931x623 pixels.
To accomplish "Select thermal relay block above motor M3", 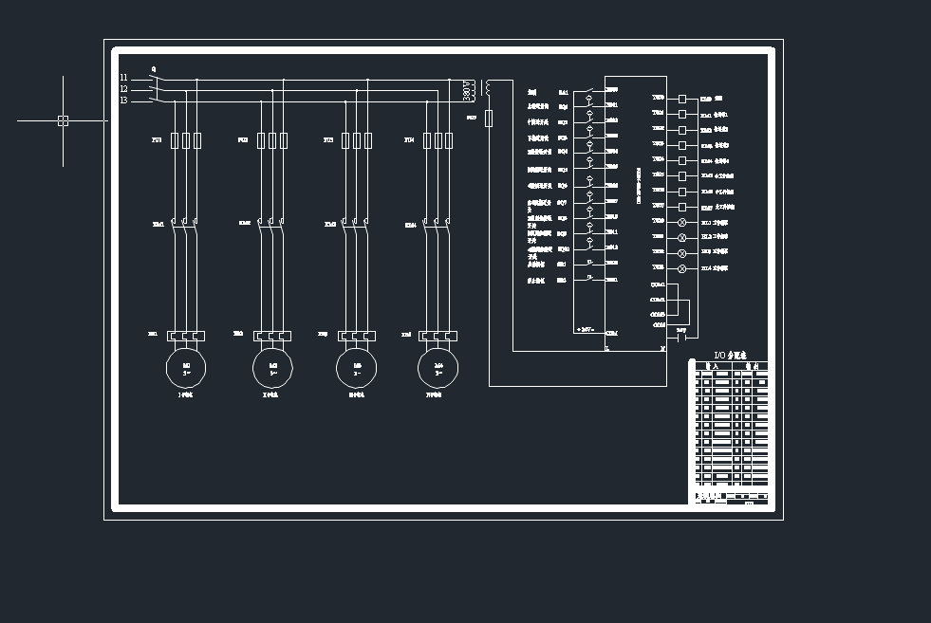I will (357, 336).
